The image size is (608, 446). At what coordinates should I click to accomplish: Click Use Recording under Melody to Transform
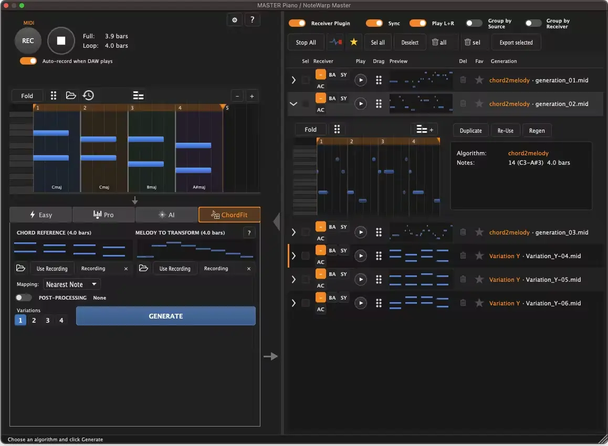pos(175,269)
